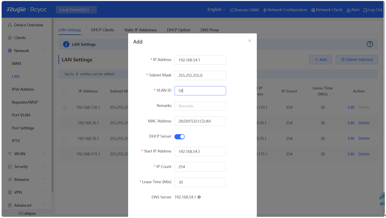Close the Add dialog with X

coord(250,41)
